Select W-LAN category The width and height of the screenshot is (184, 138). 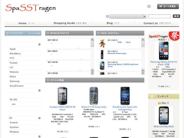(13, 100)
